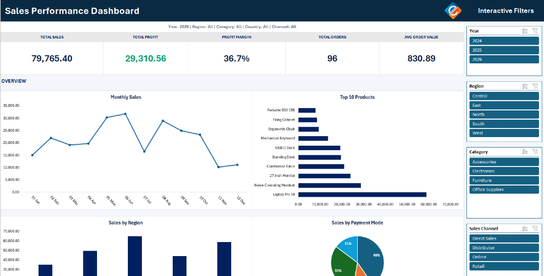Click the Filing Cabinet product label
Screen dimensions: 544x276
coord(284,119)
